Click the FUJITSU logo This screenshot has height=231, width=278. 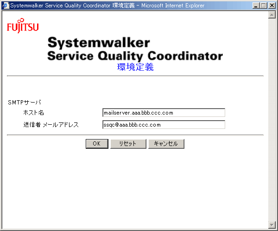23,26
